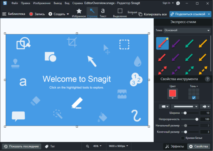Open the Изображение menu
The height and width of the screenshot is (151, 213).
click(x=42, y=3)
